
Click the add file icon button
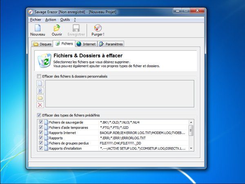click(x=40, y=83)
